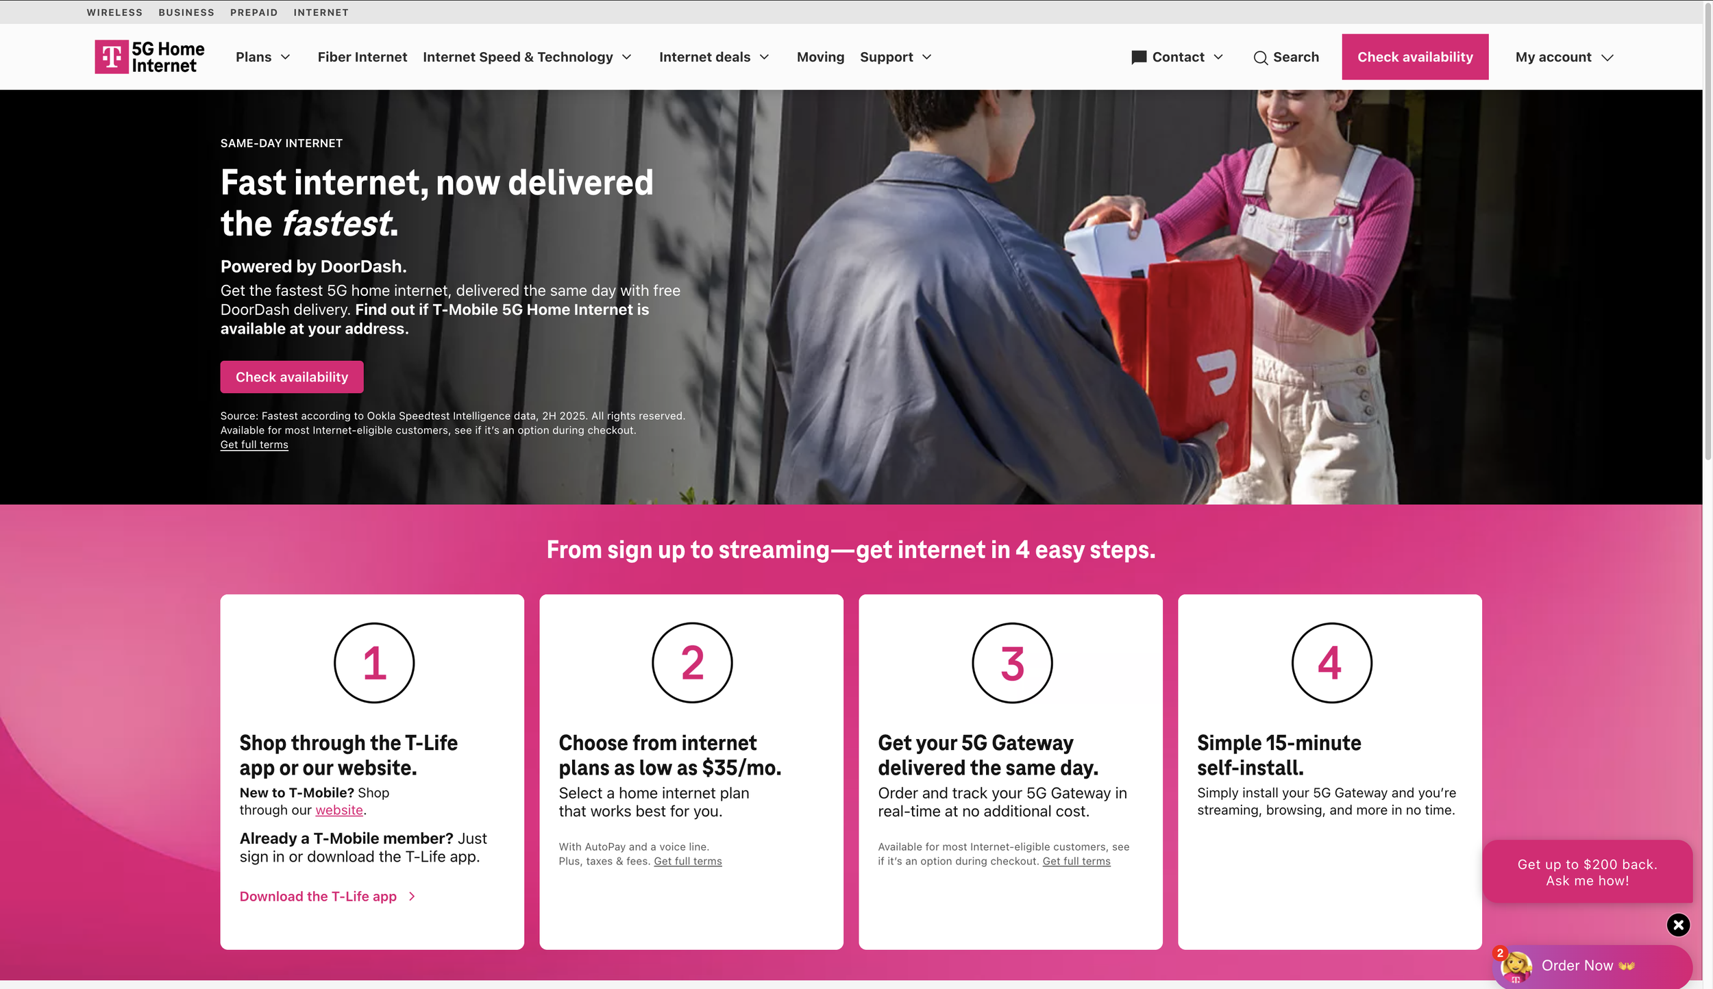
Task: Click 'Powered by DoorDash.' subheading
Action: [x=314, y=266]
